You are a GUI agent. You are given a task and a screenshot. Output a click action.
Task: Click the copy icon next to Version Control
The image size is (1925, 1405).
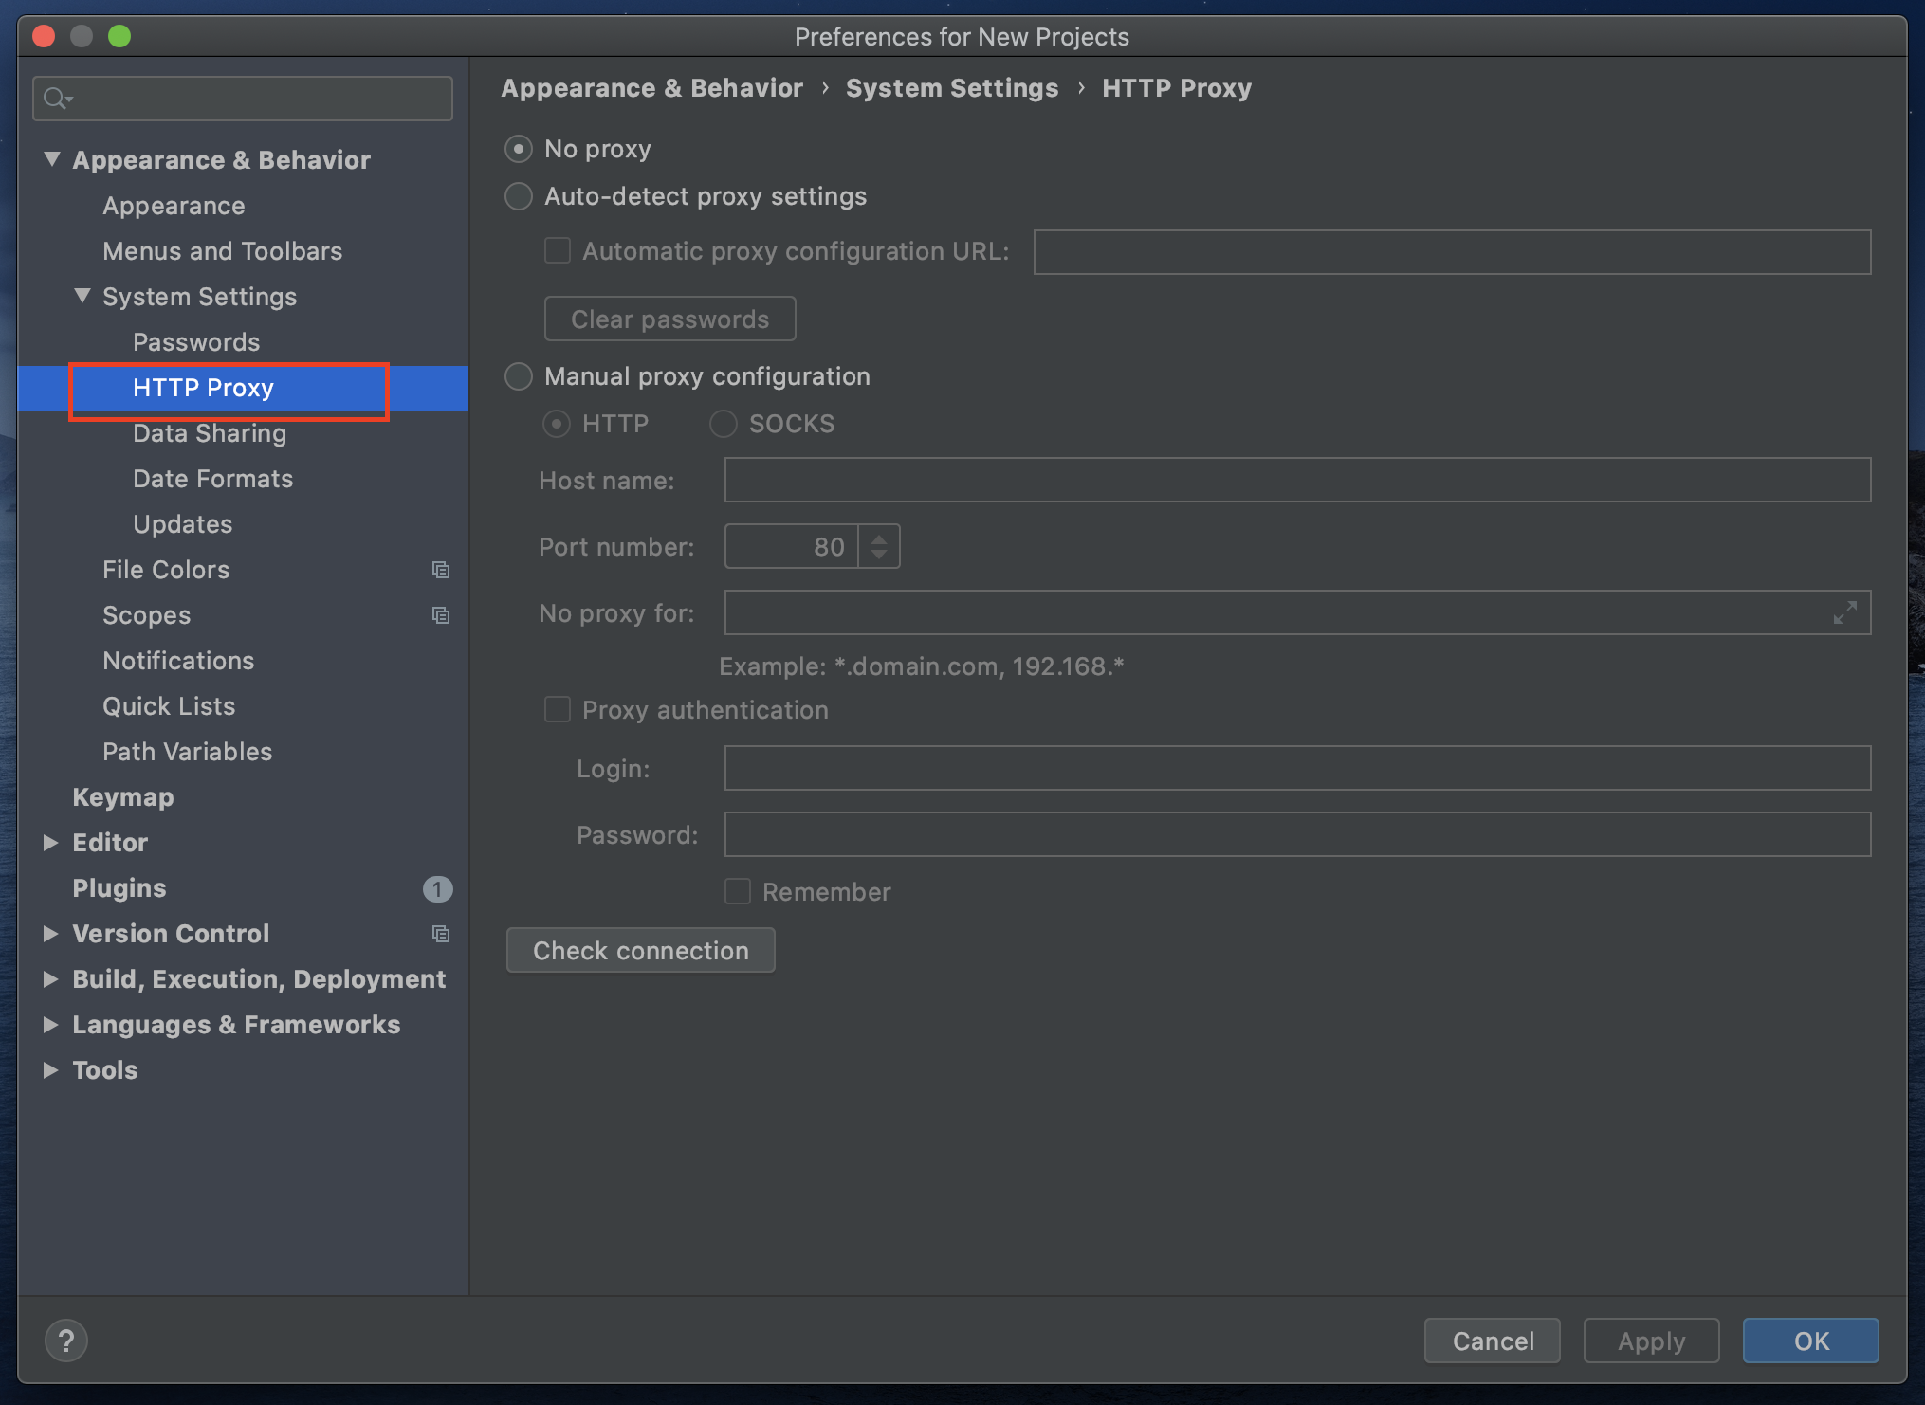click(442, 934)
